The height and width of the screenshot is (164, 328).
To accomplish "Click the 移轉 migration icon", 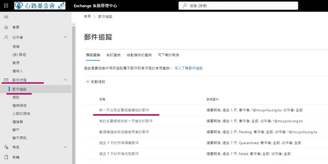I will coord(6,157).
